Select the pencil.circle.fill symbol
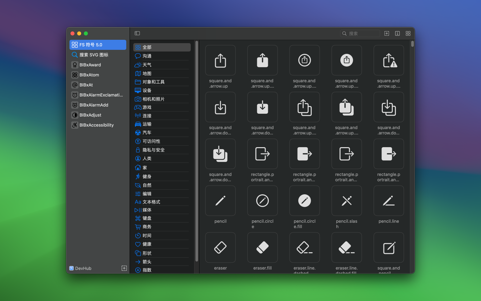Image resolution: width=481 pixels, height=301 pixels. pos(305,201)
